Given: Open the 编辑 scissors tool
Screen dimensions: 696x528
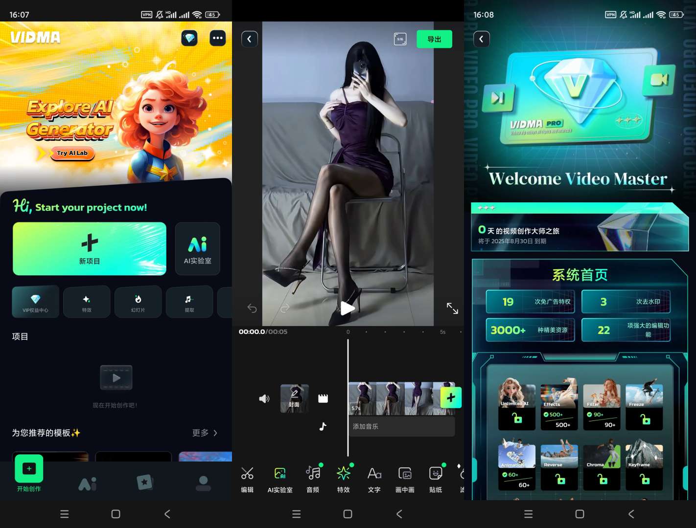Looking at the screenshot, I should click(x=247, y=479).
